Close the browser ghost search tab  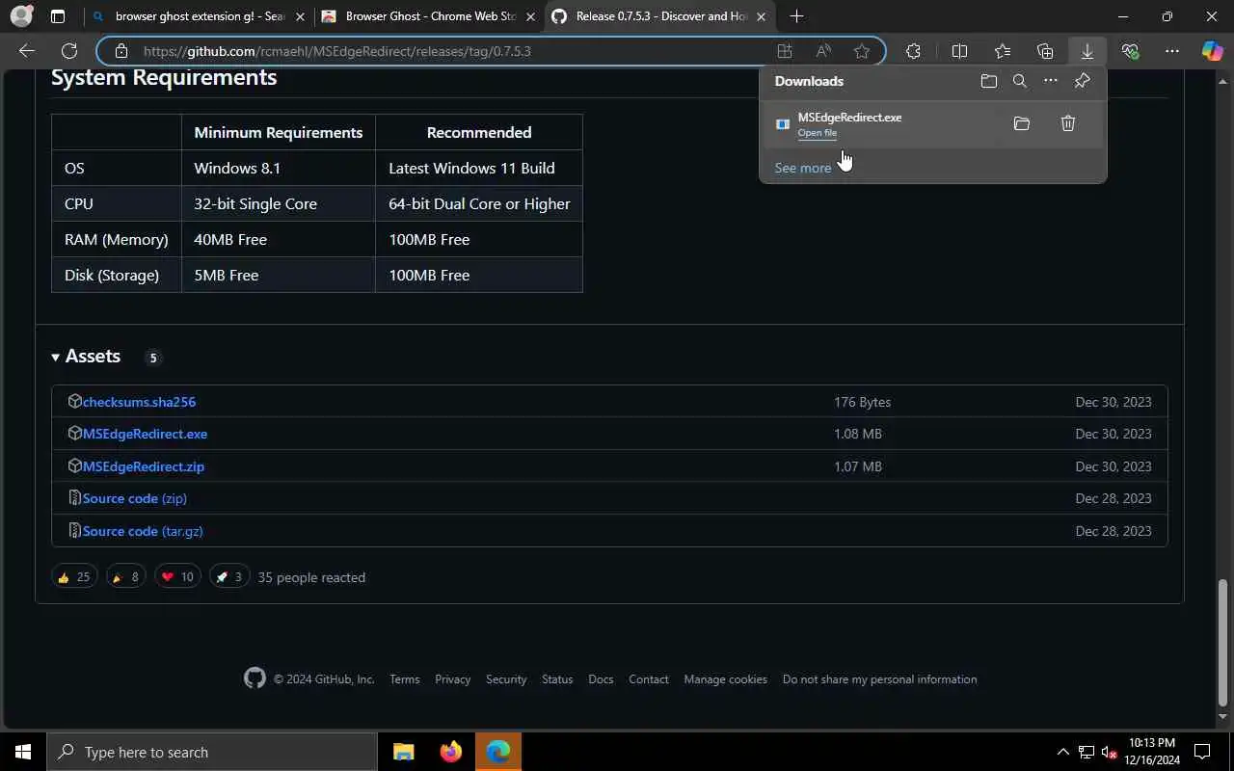click(x=300, y=16)
